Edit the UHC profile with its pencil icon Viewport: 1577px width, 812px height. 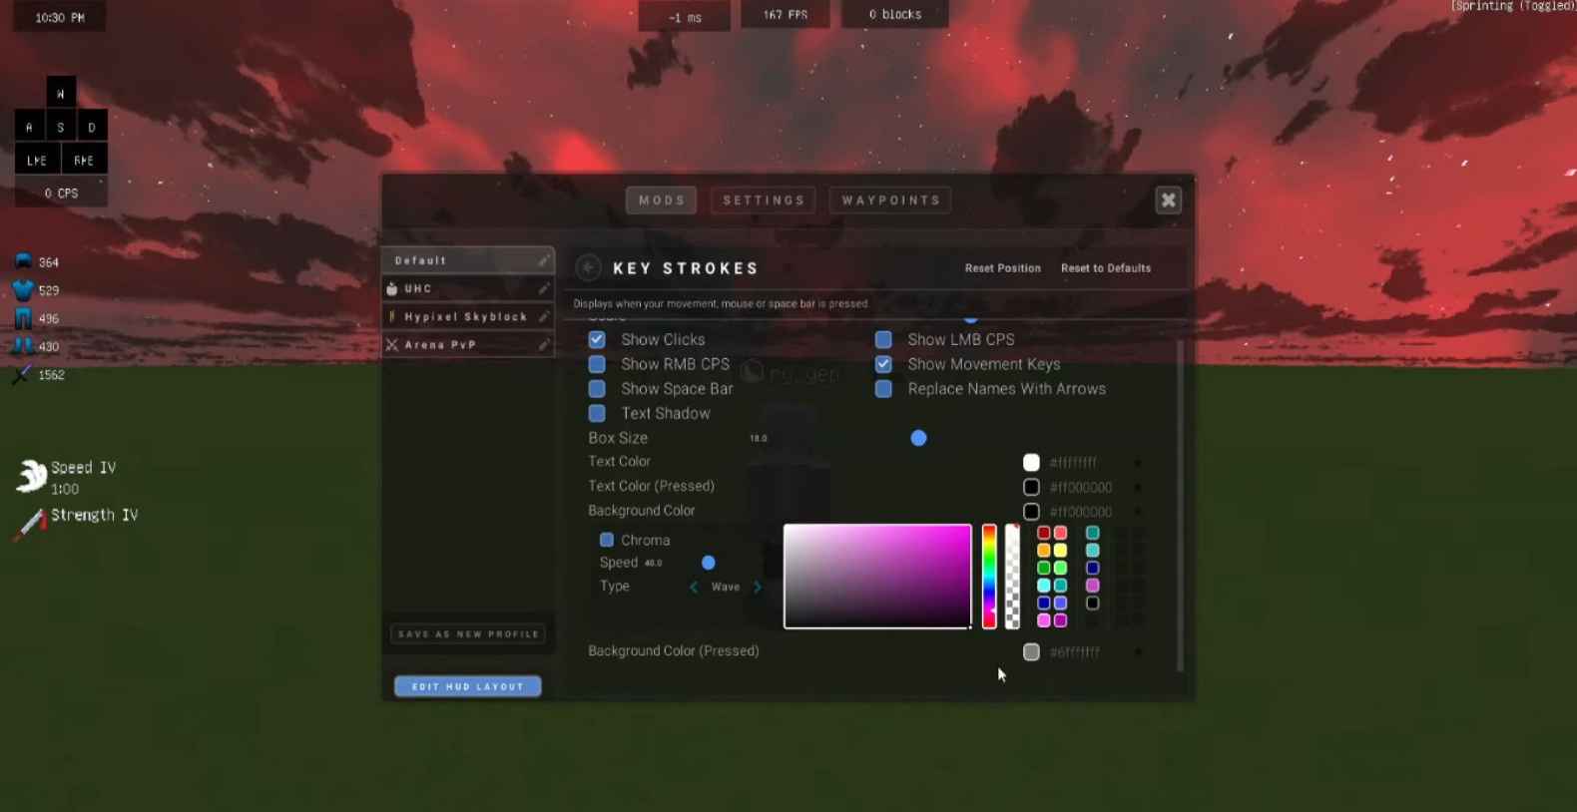point(543,288)
